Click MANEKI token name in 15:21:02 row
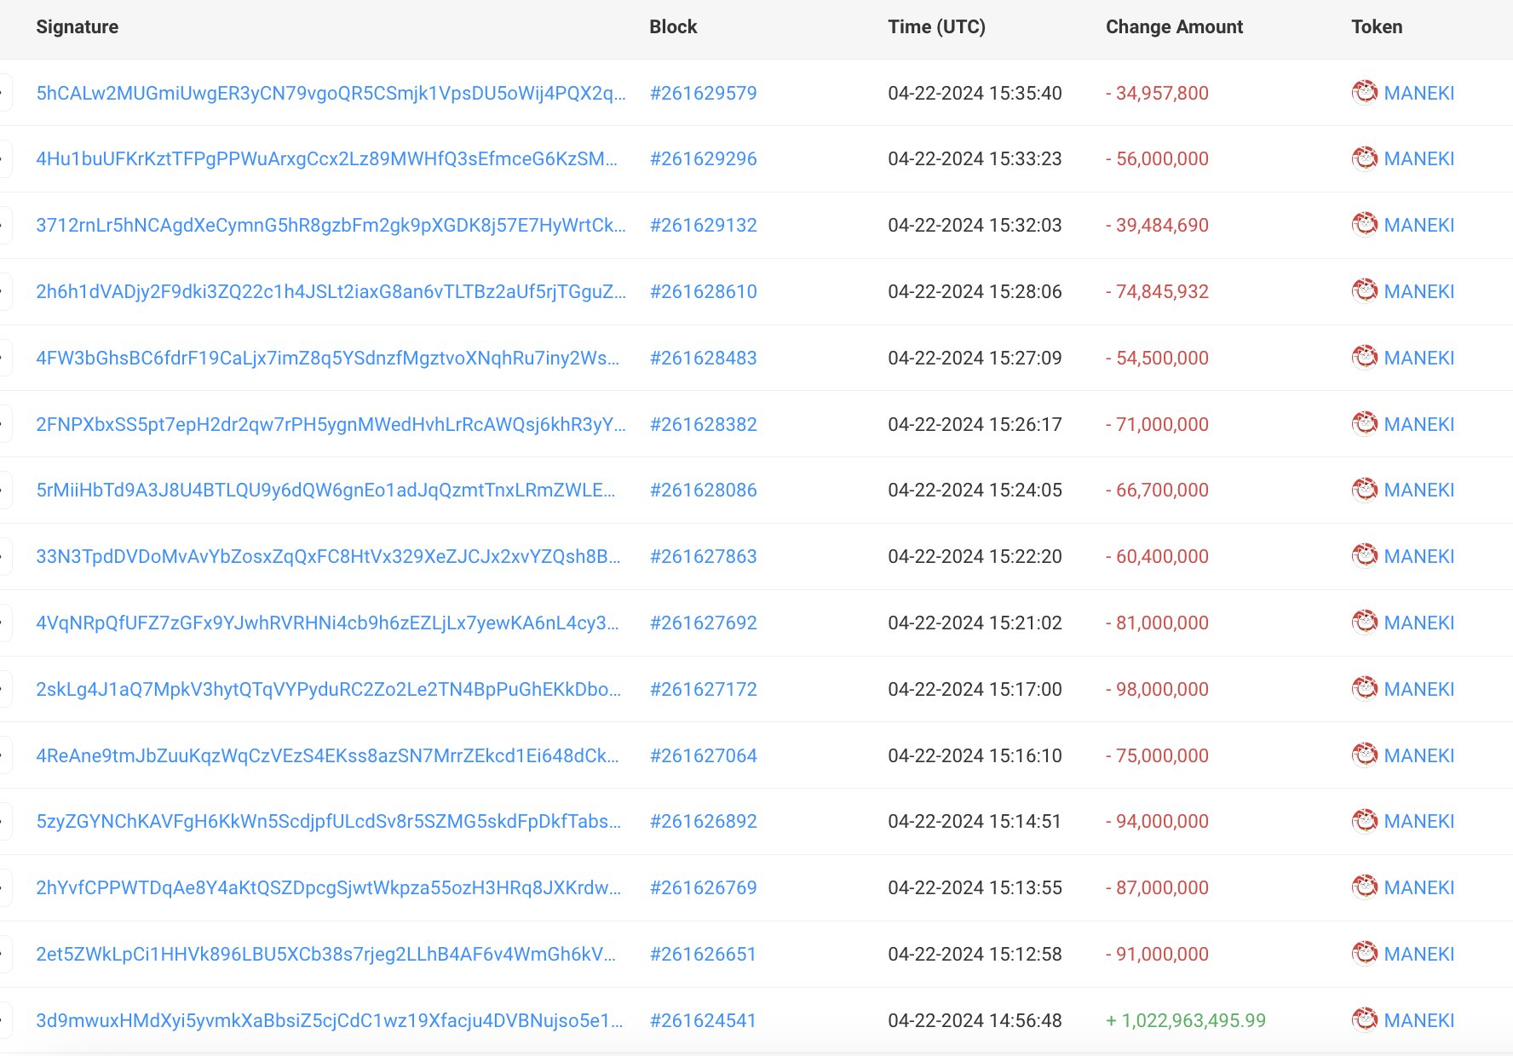 pos(1419,623)
